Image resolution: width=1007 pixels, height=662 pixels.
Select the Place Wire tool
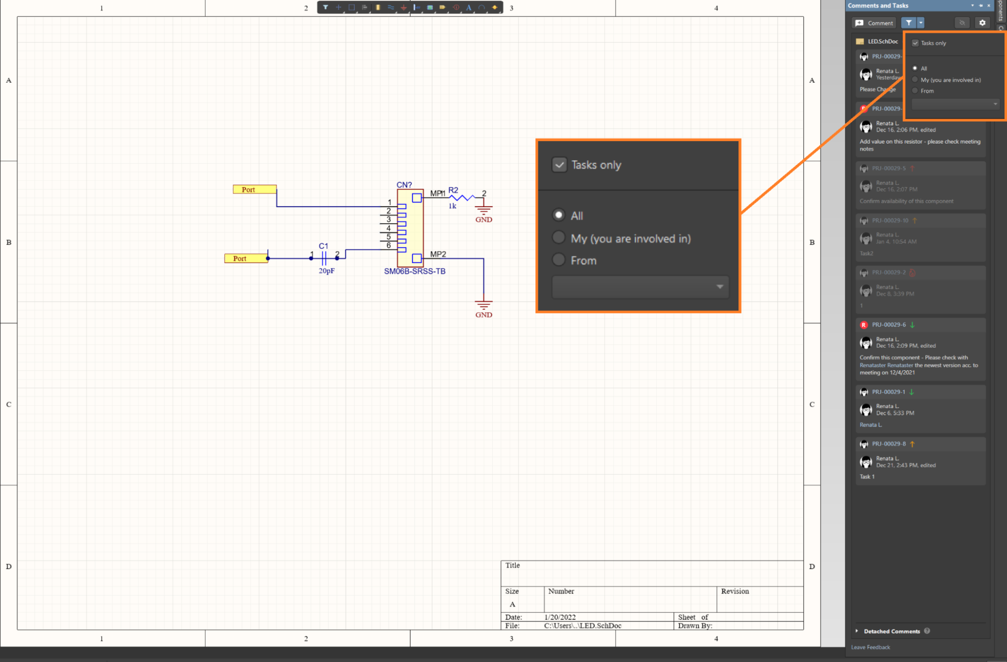(x=391, y=8)
